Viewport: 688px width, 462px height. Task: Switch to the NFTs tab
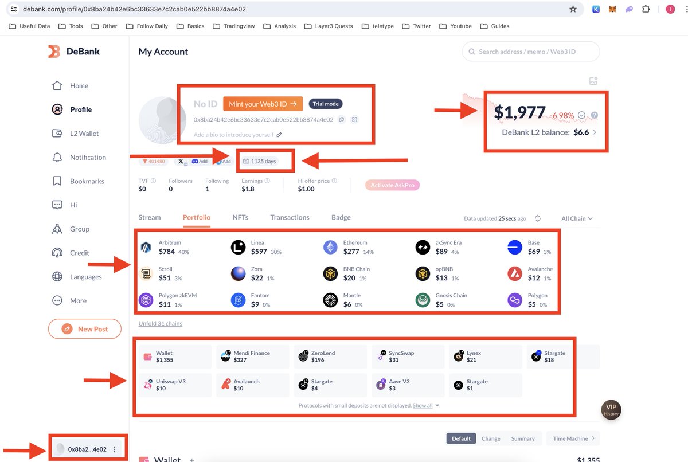point(240,217)
